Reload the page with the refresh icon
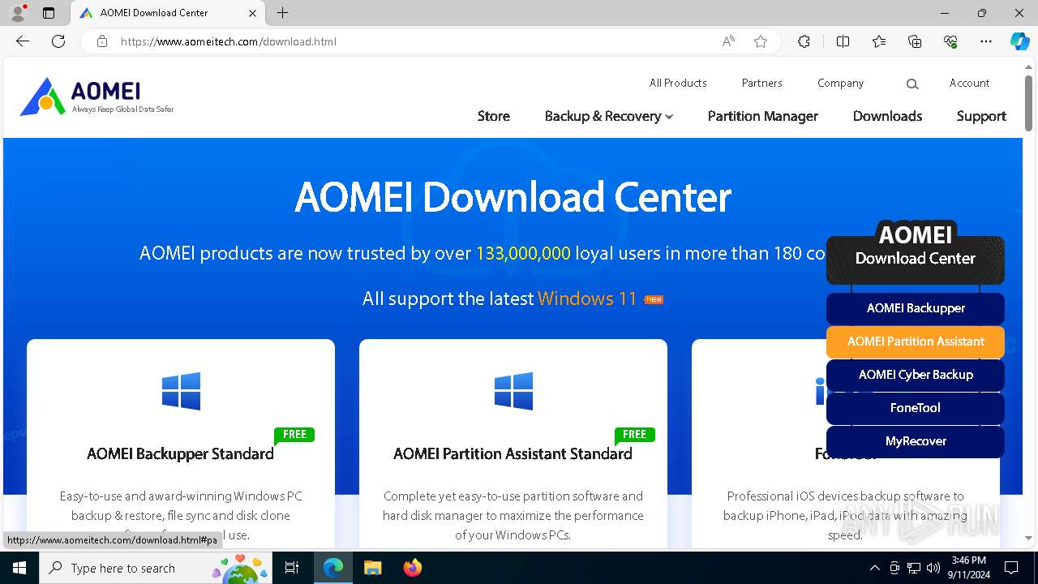Image resolution: width=1038 pixels, height=584 pixels. click(x=58, y=41)
